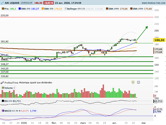Click the orange SMA (50) color swatch
166x125 pixels.
[x=43, y=9]
